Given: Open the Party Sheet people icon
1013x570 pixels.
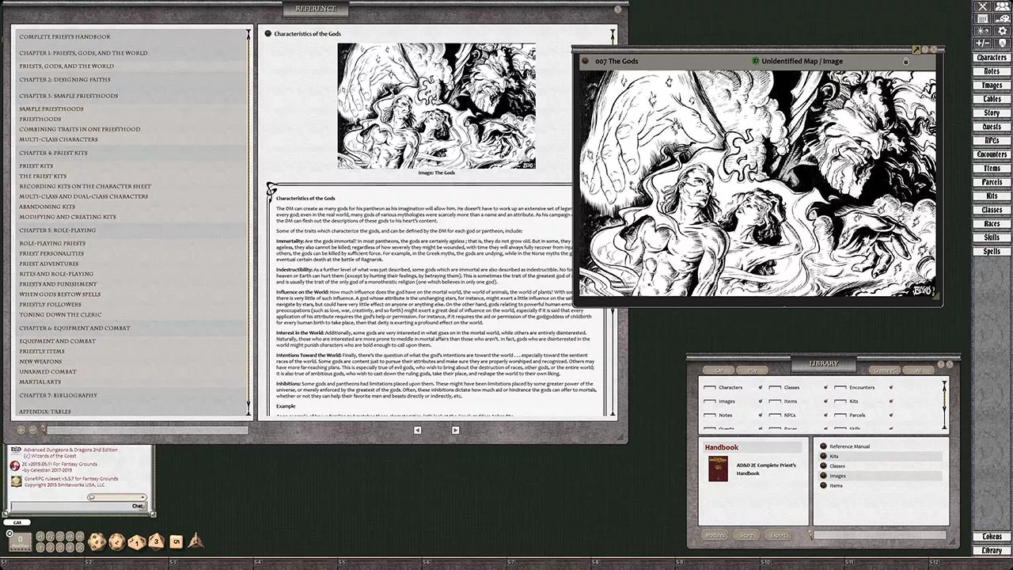Looking at the screenshot, I should click(x=1003, y=6).
